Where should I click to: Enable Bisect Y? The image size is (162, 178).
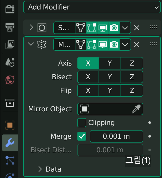[110, 77]
